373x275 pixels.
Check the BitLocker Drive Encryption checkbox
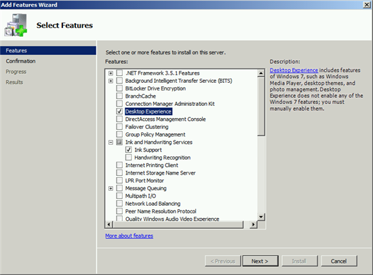tap(119, 88)
